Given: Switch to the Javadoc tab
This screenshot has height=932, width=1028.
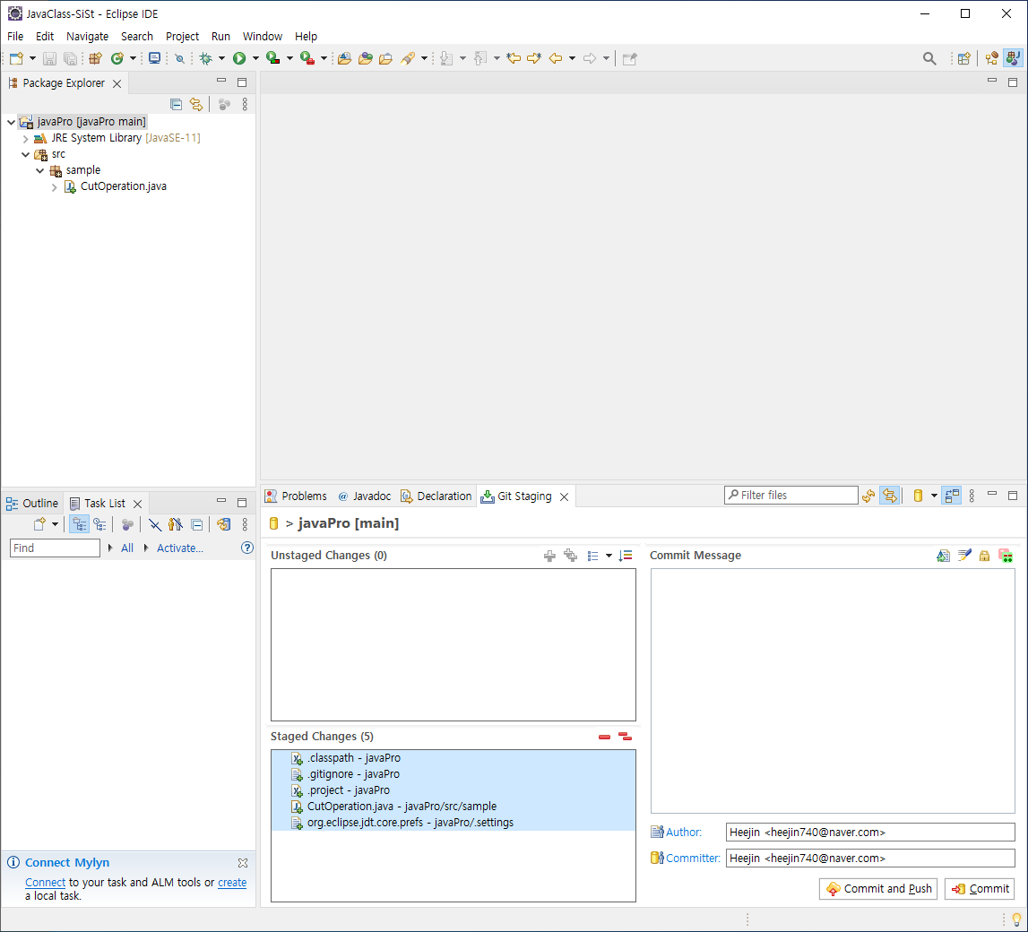Looking at the screenshot, I should (365, 496).
